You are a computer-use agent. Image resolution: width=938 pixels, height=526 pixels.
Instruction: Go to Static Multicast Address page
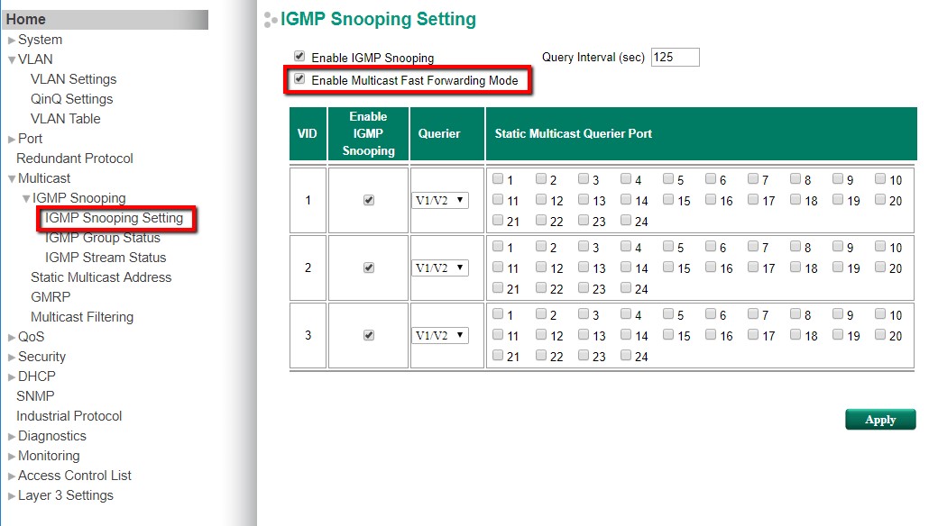(x=101, y=277)
